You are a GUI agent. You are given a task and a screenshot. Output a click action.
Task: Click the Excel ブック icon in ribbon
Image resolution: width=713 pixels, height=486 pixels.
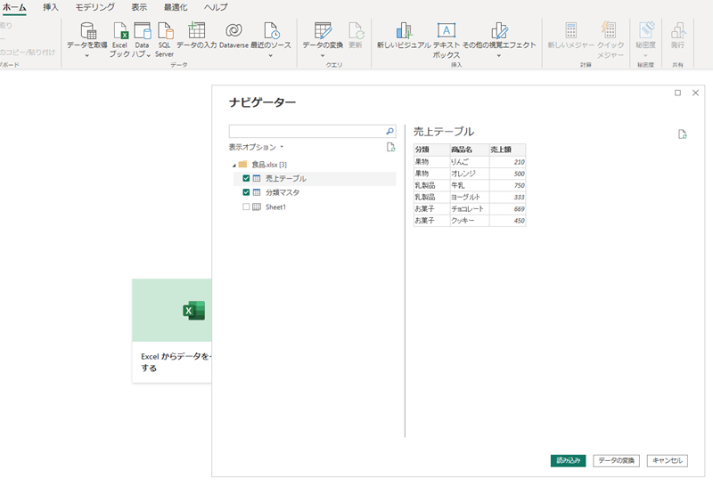click(120, 32)
